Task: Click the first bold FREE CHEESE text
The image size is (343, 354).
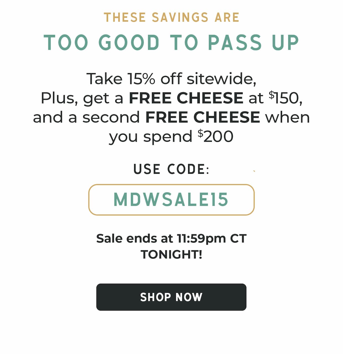Action: tap(186, 98)
